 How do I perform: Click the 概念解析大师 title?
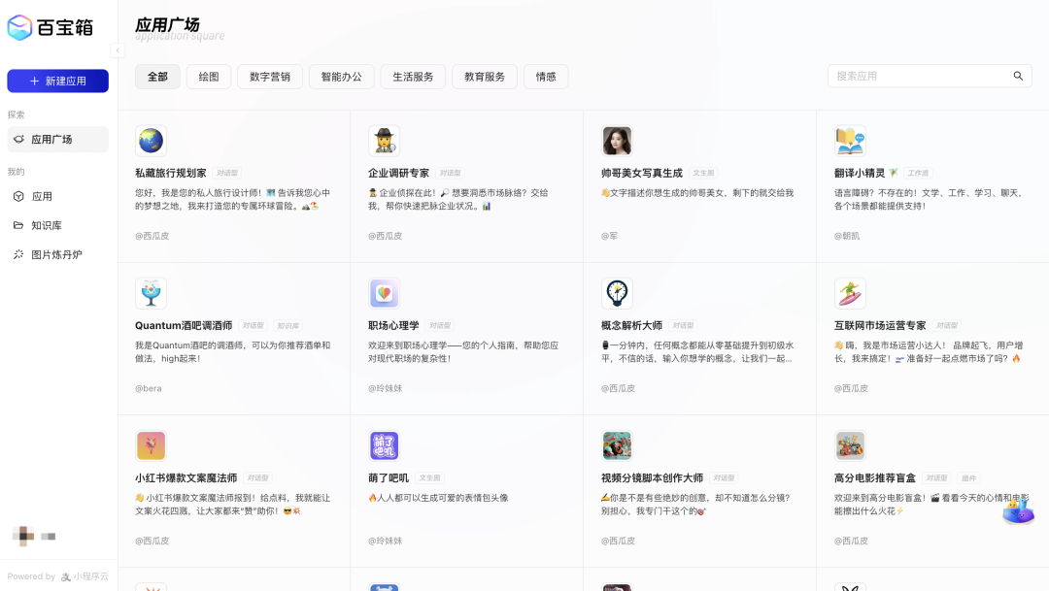631,326
